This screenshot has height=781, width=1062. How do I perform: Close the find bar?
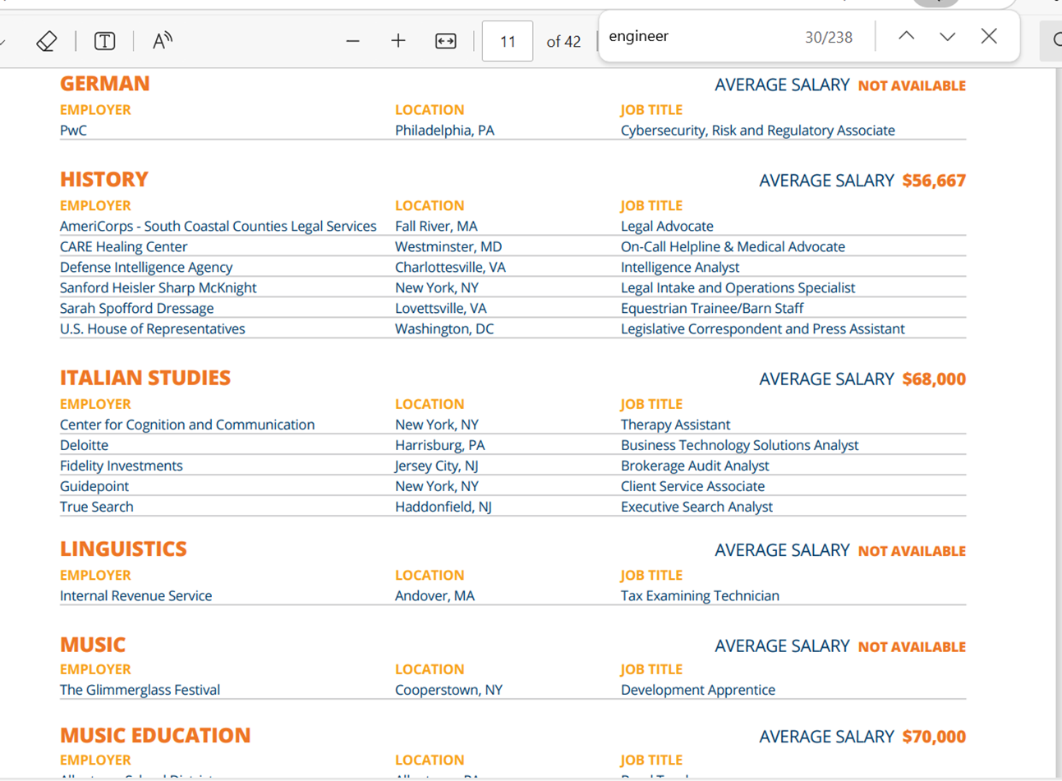989,36
